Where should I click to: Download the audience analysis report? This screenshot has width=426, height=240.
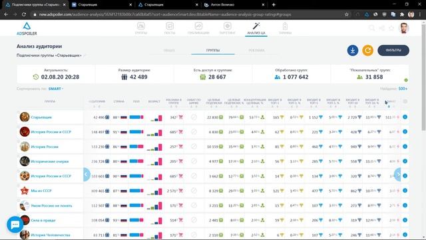352,51
